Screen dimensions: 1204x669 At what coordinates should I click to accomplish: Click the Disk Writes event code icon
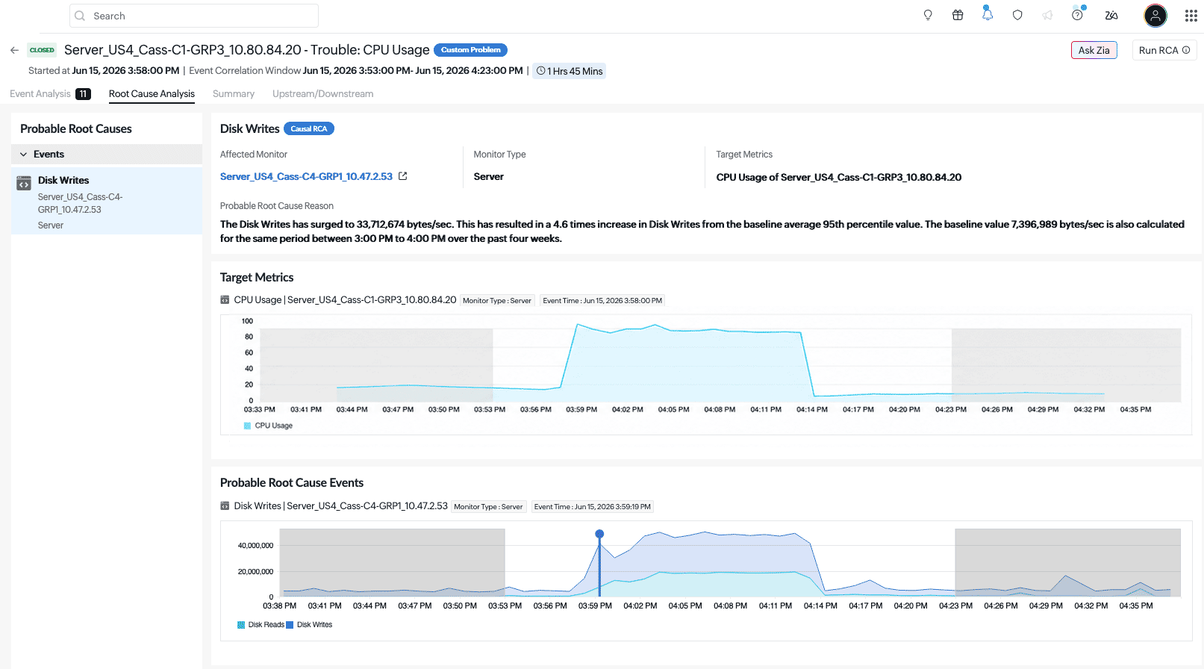click(24, 183)
